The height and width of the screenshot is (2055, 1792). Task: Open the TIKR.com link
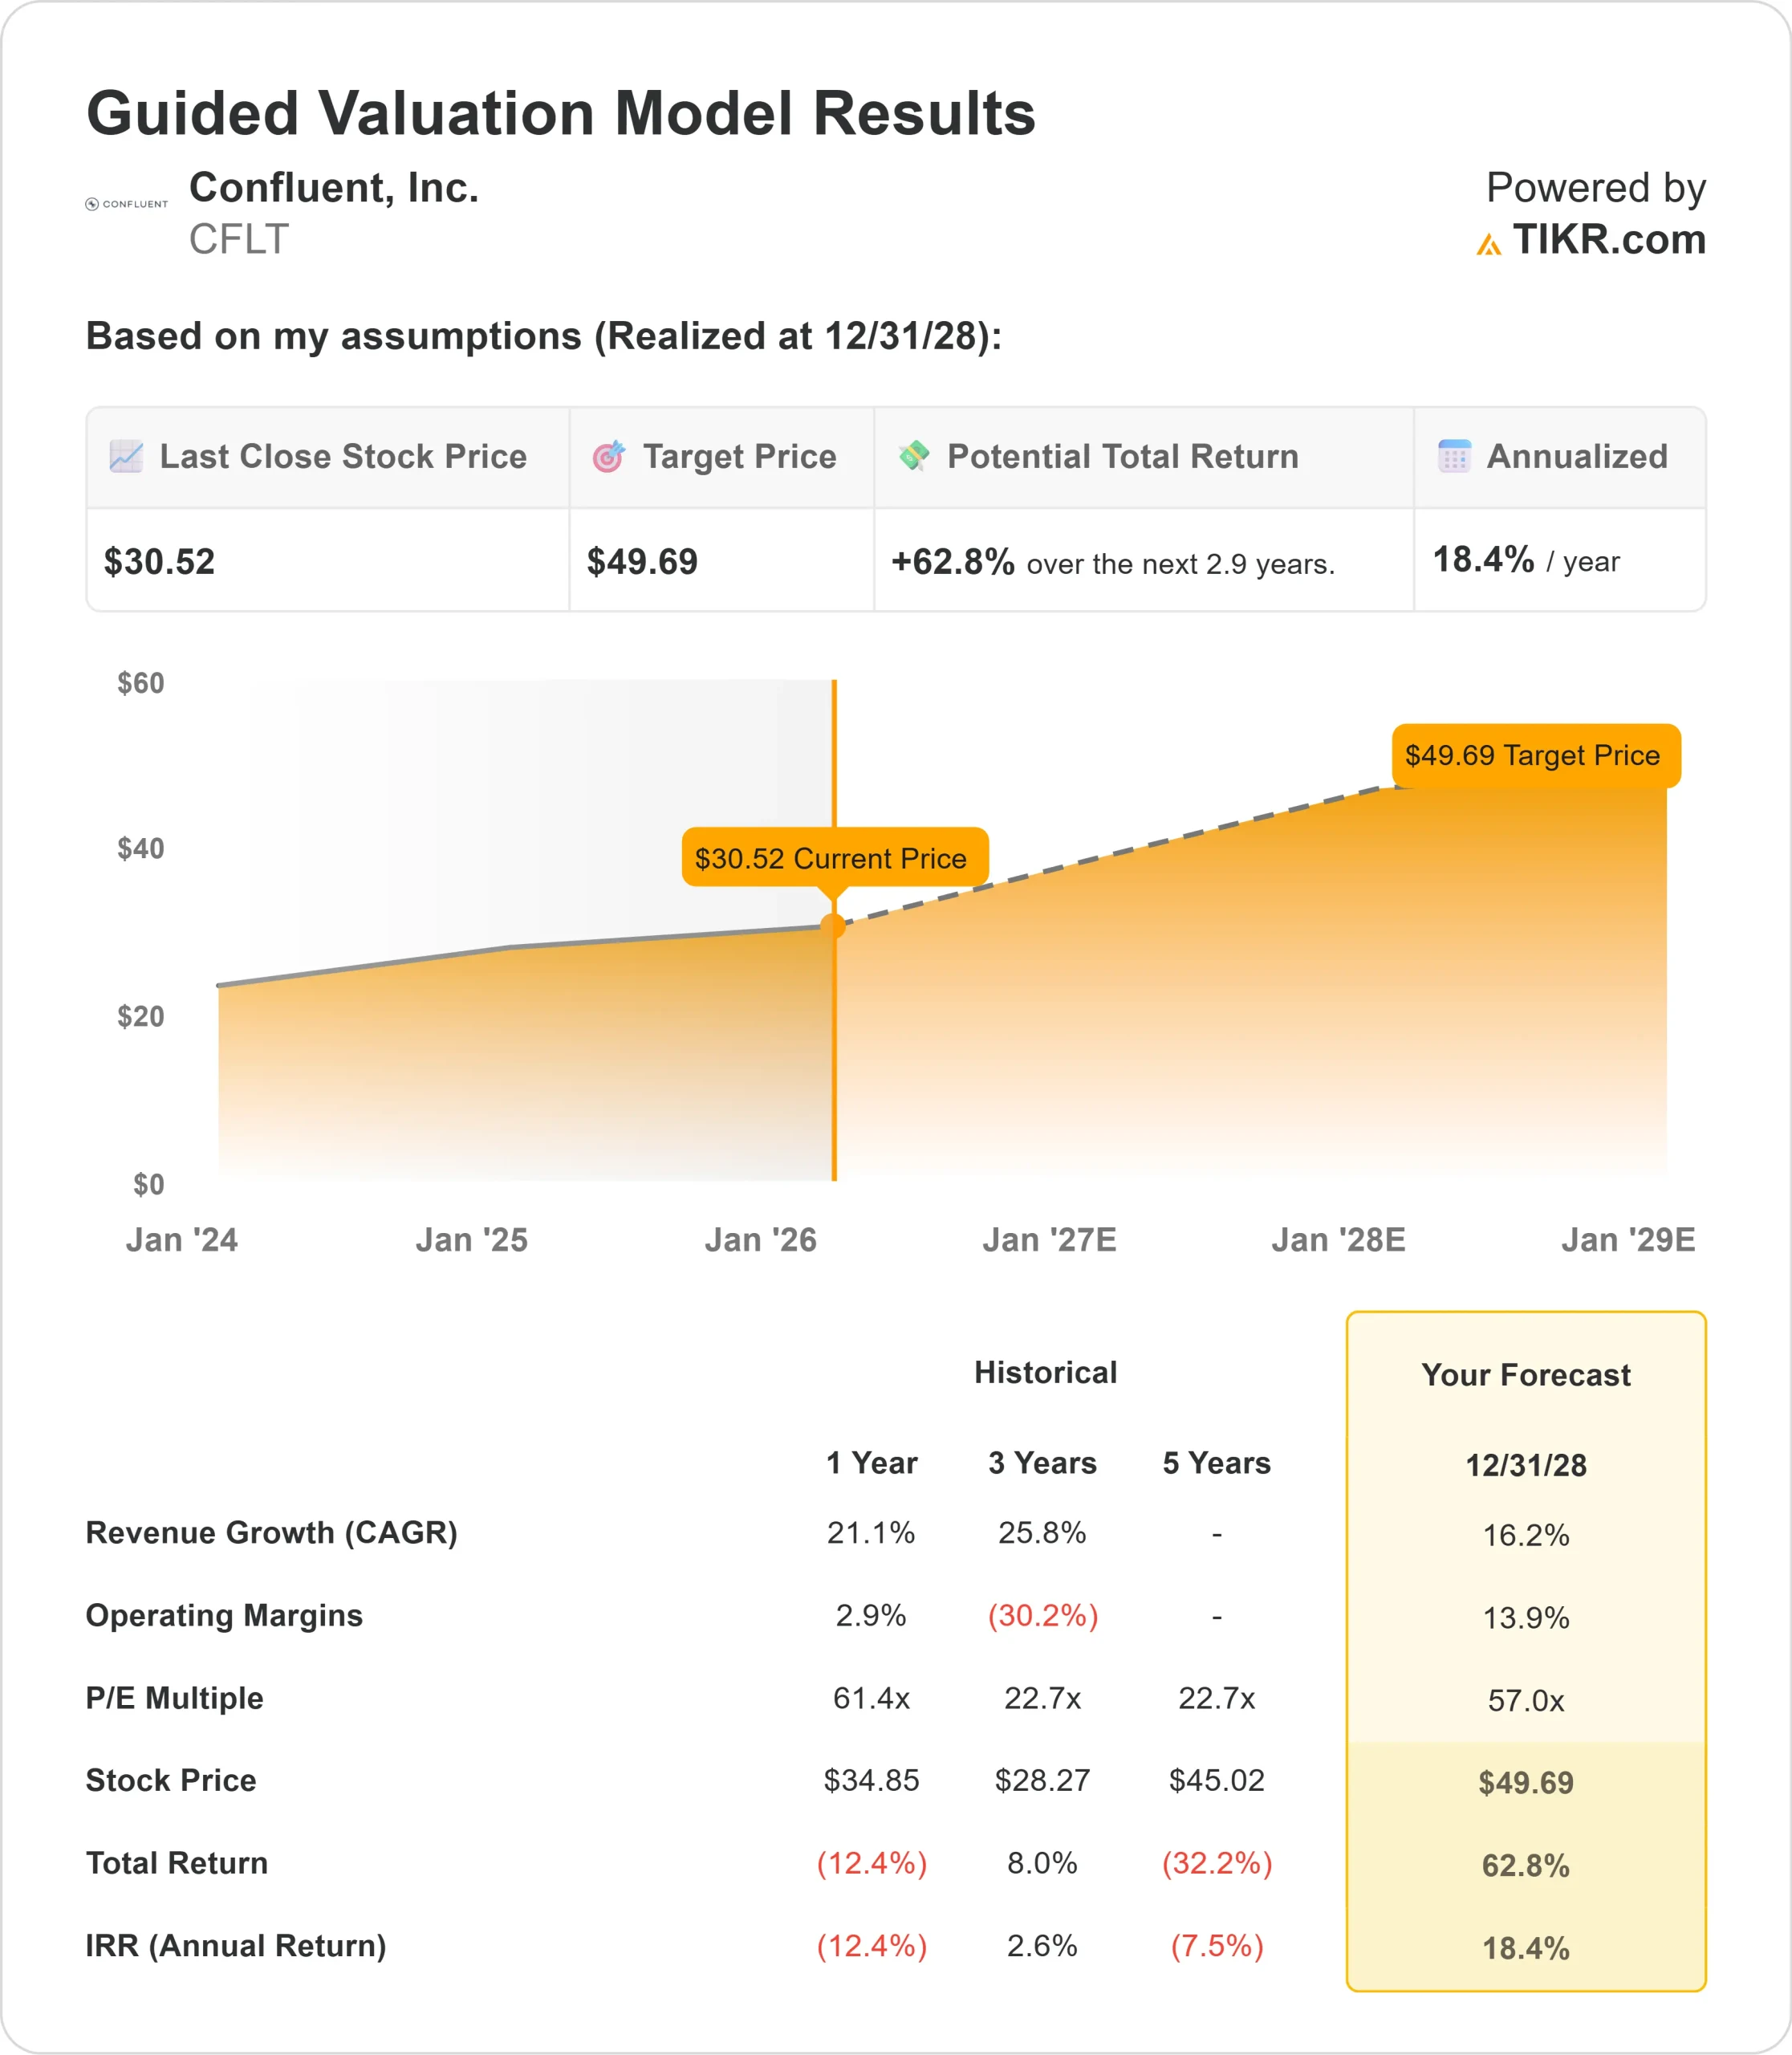pyautogui.click(x=1608, y=240)
